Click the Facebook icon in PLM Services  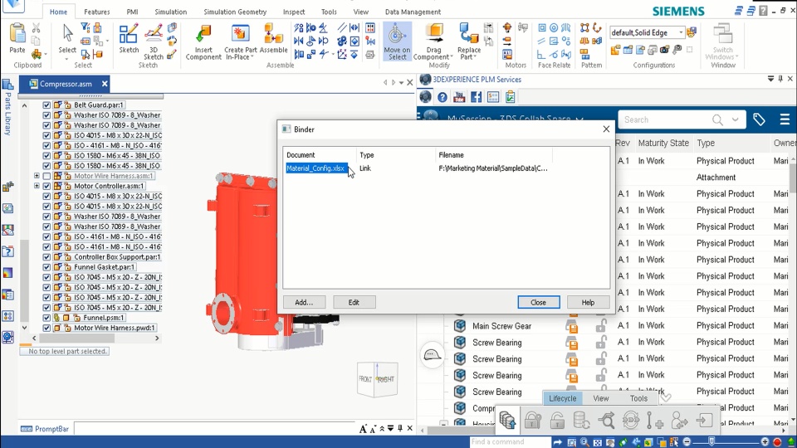click(477, 97)
